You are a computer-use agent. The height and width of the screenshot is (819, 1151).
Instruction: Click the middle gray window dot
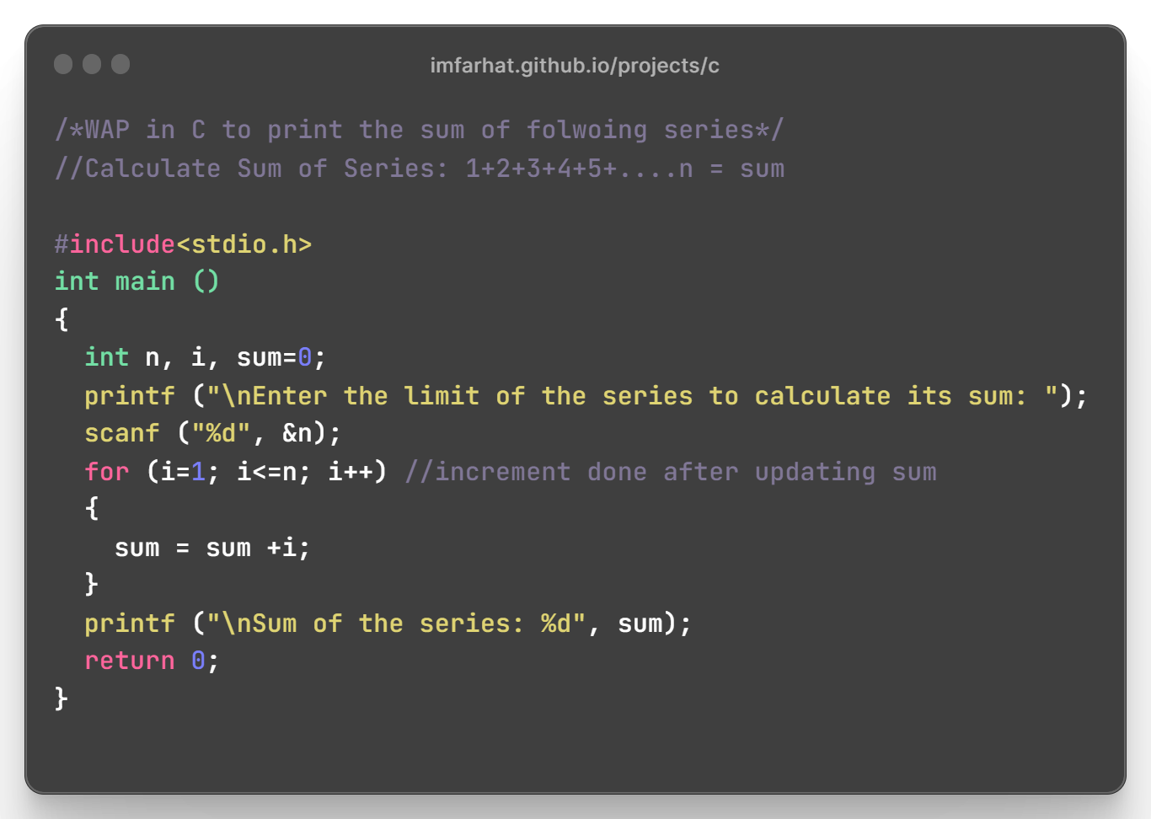click(92, 64)
